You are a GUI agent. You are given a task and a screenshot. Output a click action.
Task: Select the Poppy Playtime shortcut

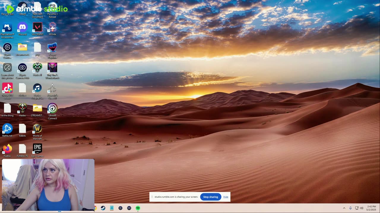(52, 51)
